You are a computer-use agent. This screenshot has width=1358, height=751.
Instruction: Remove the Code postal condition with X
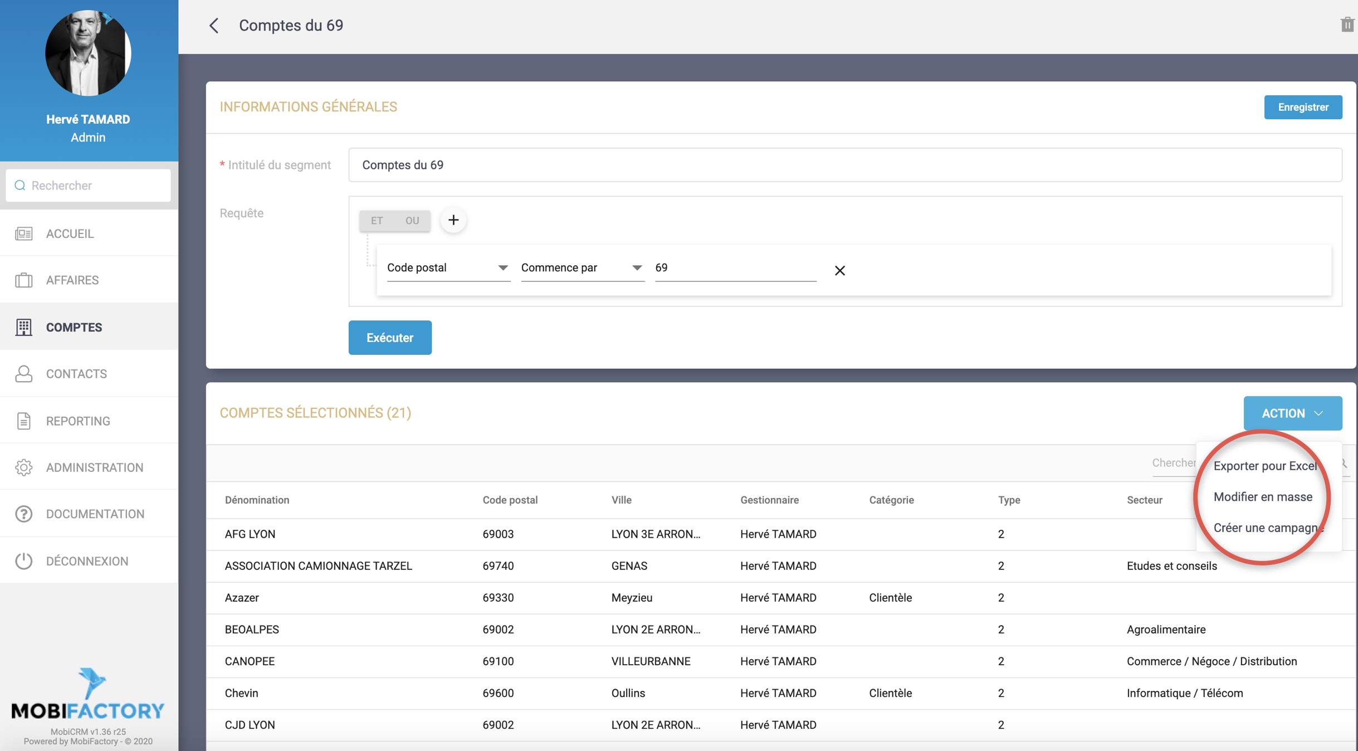[x=839, y=271]
